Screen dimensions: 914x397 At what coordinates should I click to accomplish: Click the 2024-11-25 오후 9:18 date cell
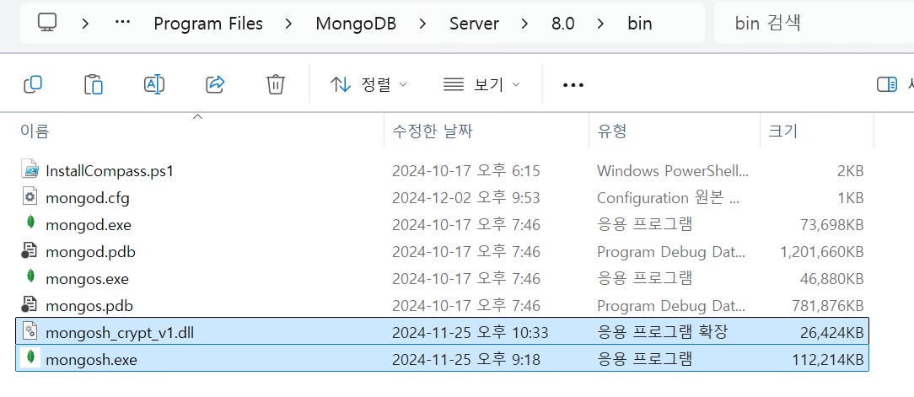point(465,360)
